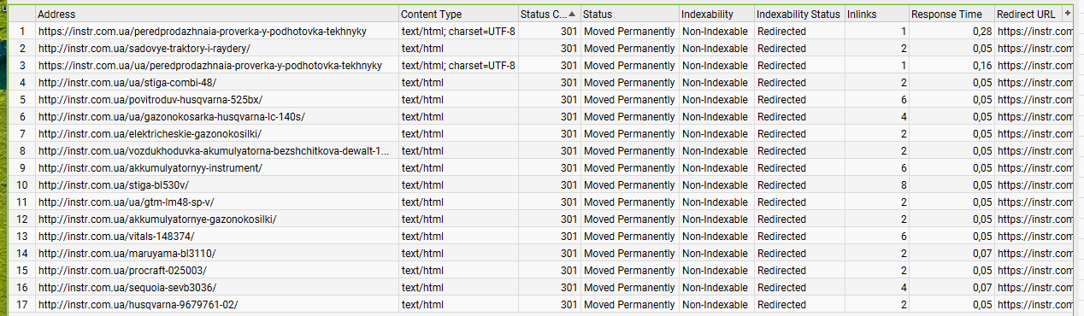
Task: Select row number 10 header
Action: [21, 185]
